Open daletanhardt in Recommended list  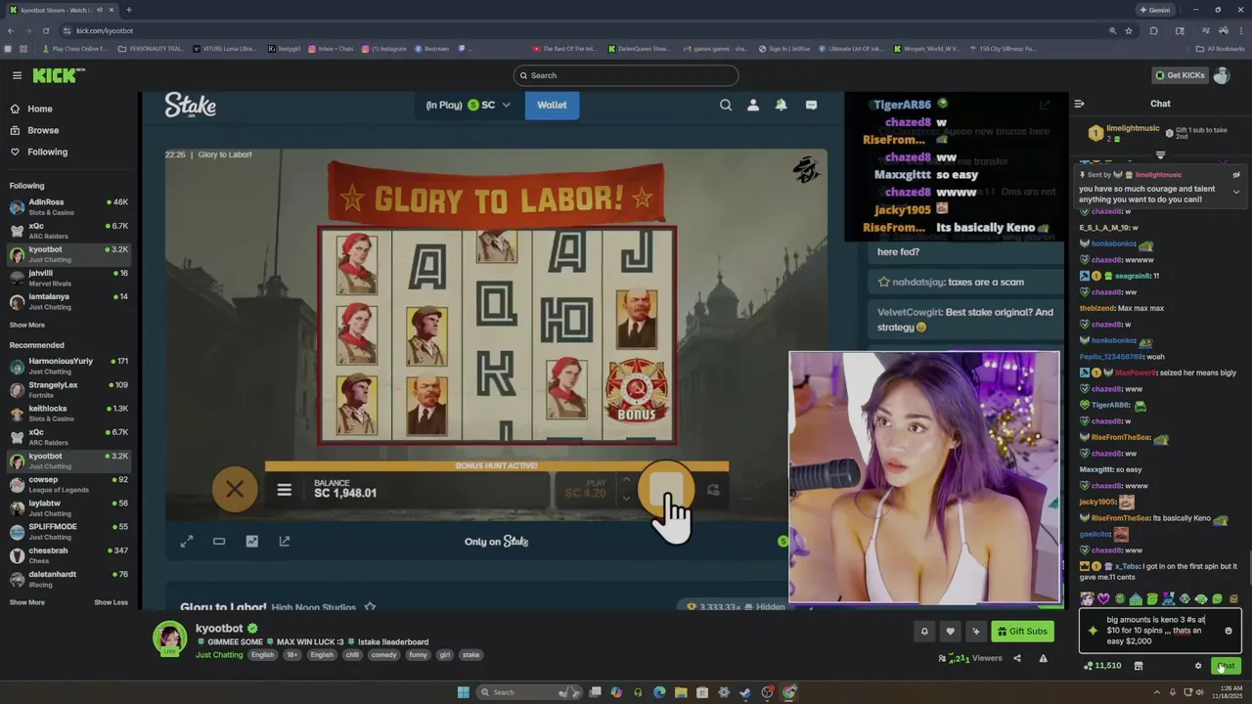tap(68, 579)
